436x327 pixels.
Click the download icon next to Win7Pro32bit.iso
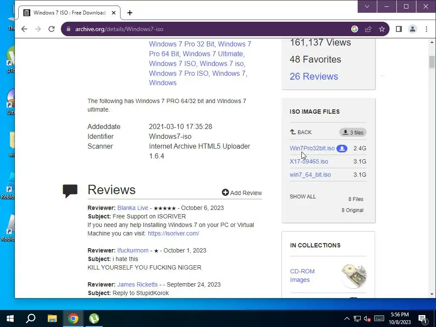click(342, 149)
